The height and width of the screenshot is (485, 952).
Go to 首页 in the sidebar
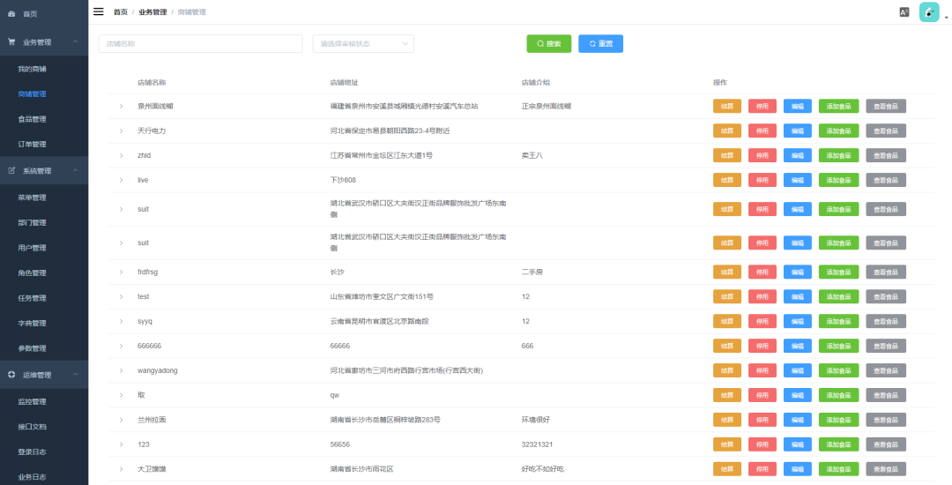tap(30, 14)
